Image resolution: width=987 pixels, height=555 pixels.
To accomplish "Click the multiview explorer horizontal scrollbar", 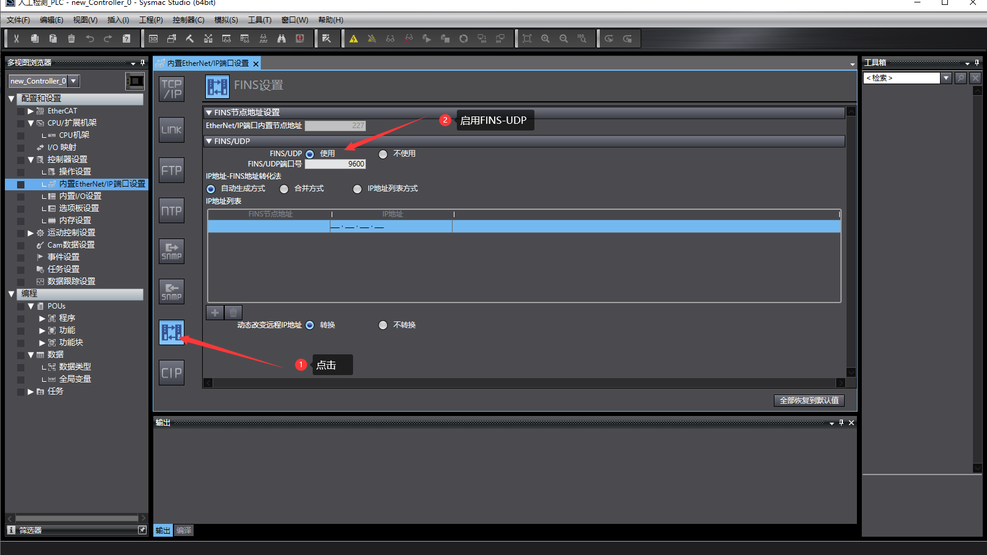I will (x=76, y=518).
